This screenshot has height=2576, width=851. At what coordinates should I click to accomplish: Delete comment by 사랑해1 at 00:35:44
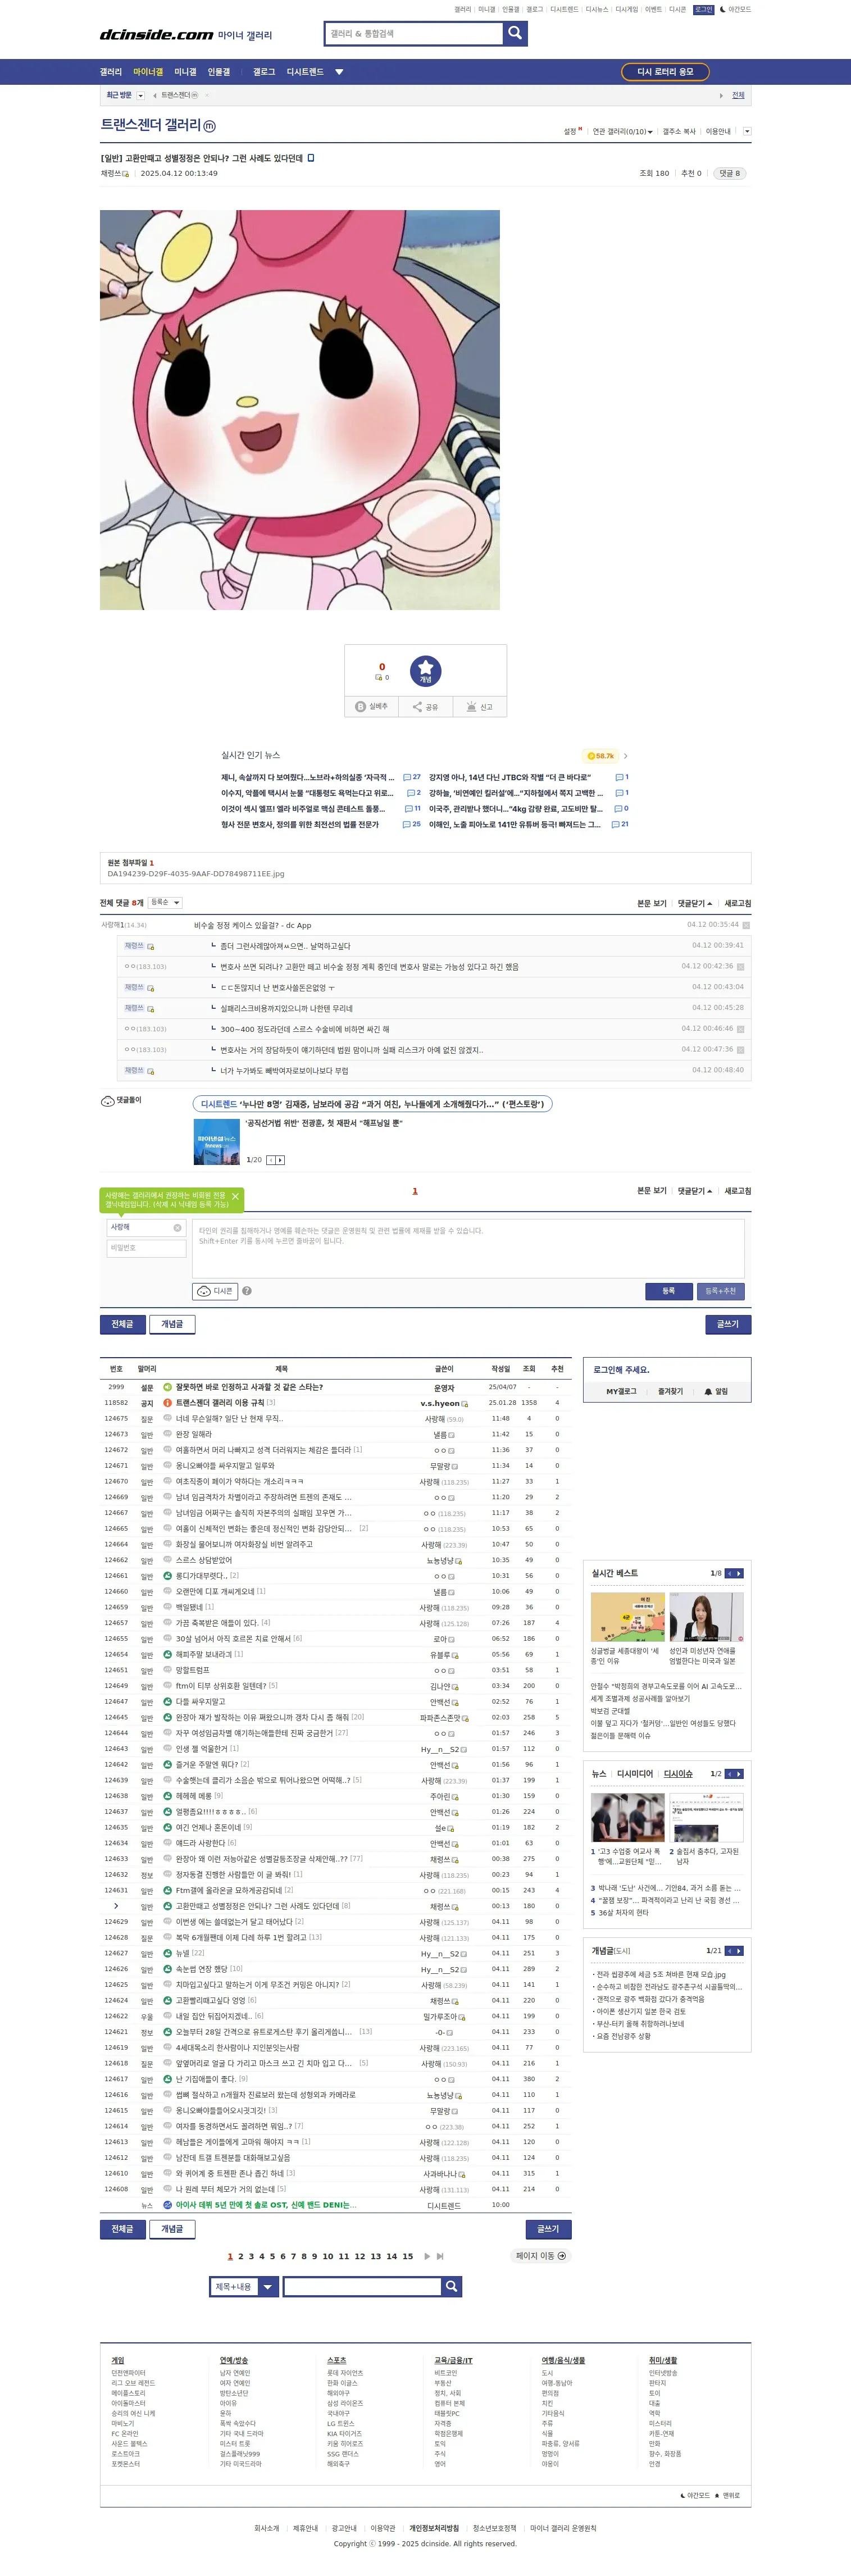(x=746, y=925)
